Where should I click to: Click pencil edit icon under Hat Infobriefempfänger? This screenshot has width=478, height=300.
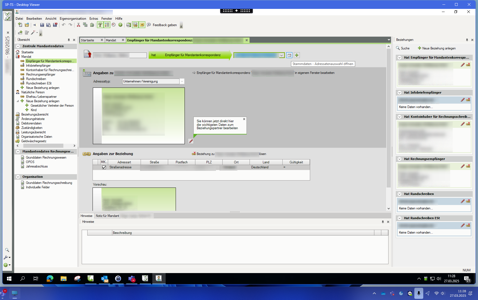click(462, 100)
